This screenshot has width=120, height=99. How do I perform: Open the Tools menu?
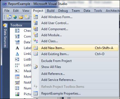(x=98, y=11)
